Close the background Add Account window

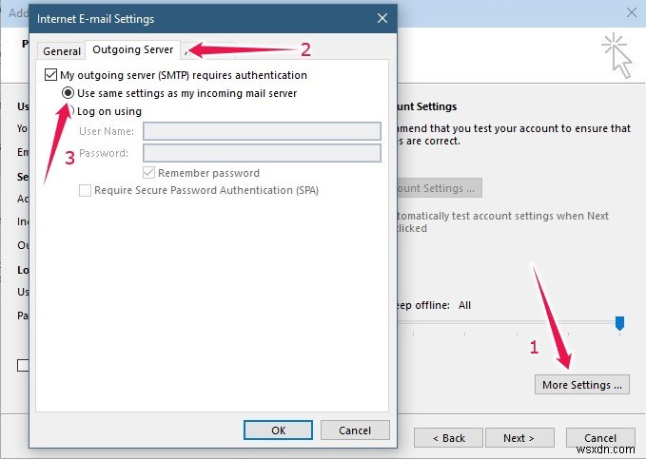[630, 12]
